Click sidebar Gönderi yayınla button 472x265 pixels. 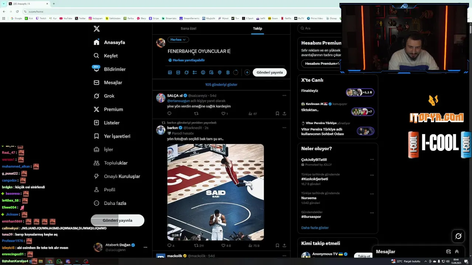coord(117,220)
